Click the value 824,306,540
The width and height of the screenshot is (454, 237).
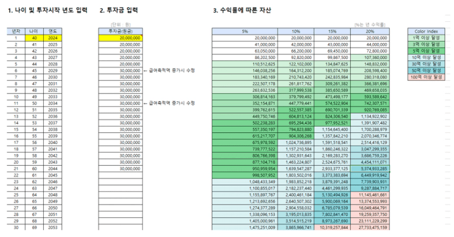pos(332,117)
